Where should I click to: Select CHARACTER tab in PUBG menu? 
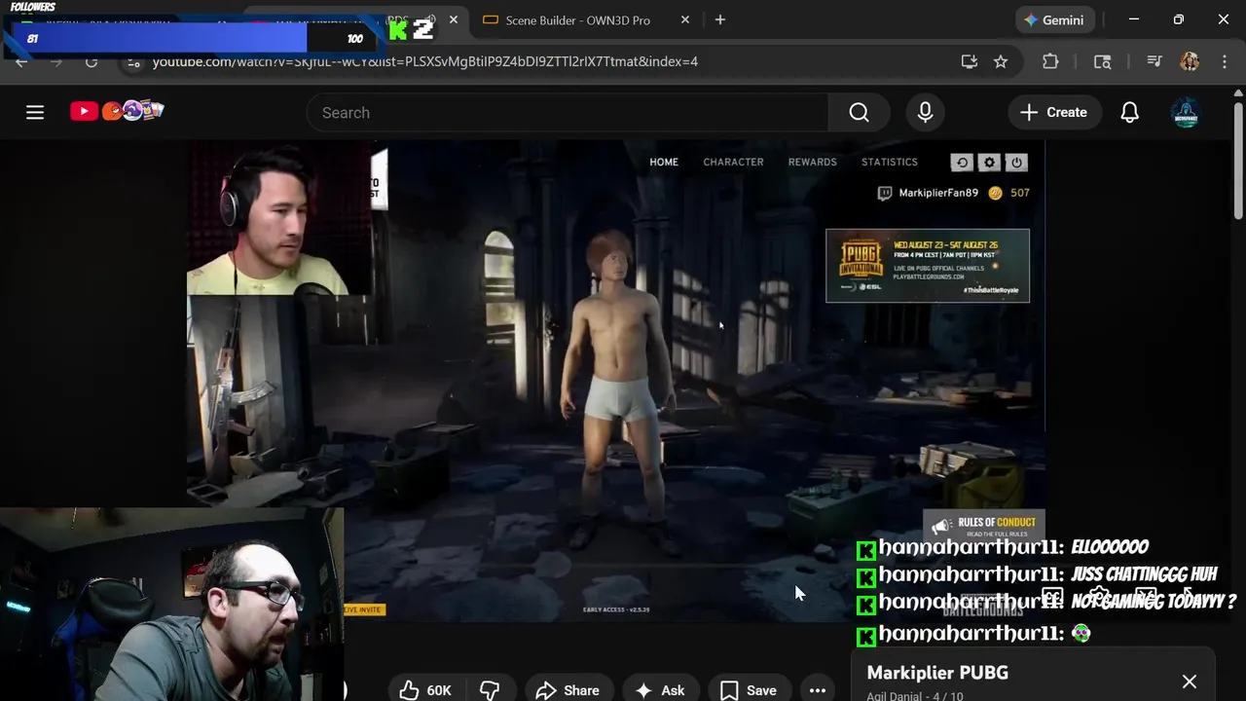coord(733,162)
